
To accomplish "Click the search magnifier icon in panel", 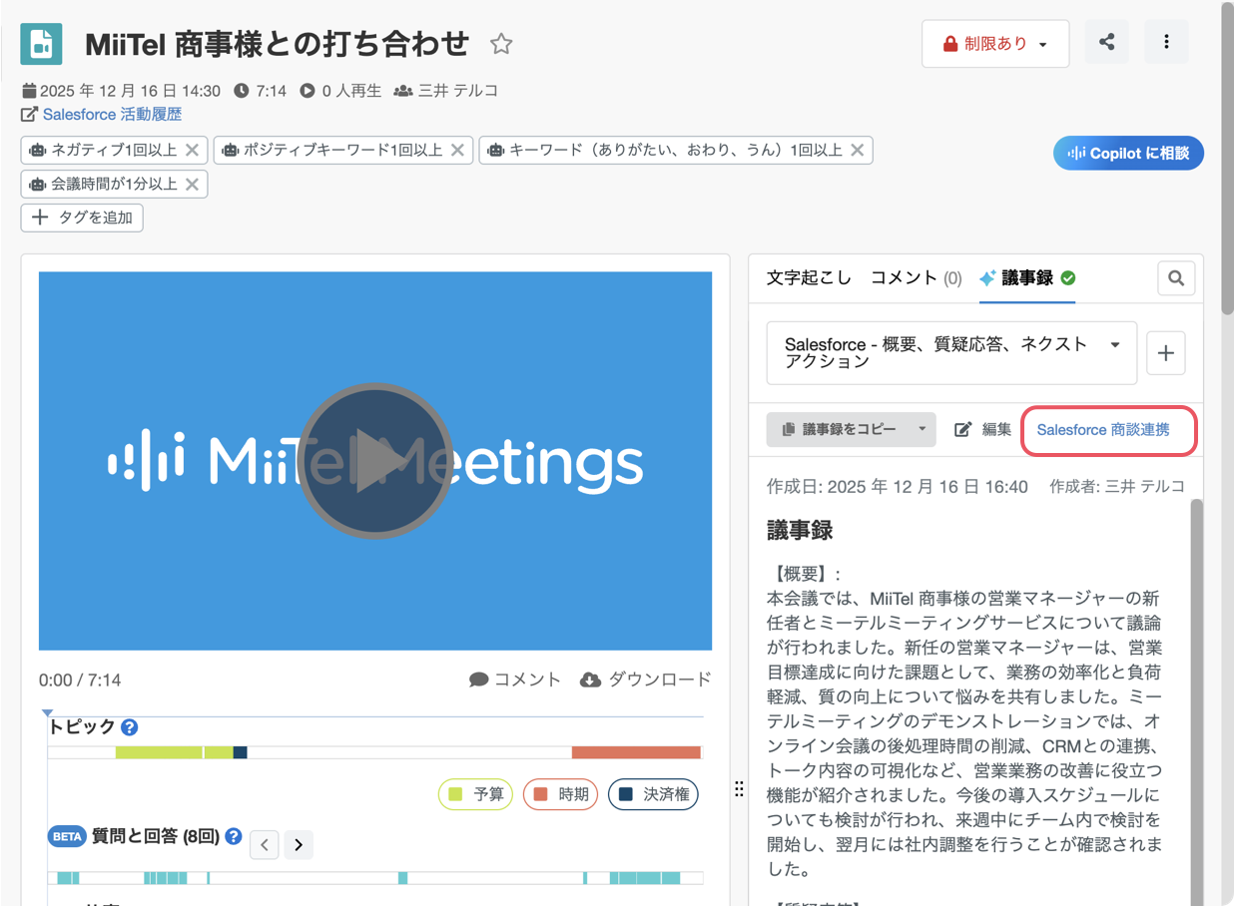I will 1176,278.
